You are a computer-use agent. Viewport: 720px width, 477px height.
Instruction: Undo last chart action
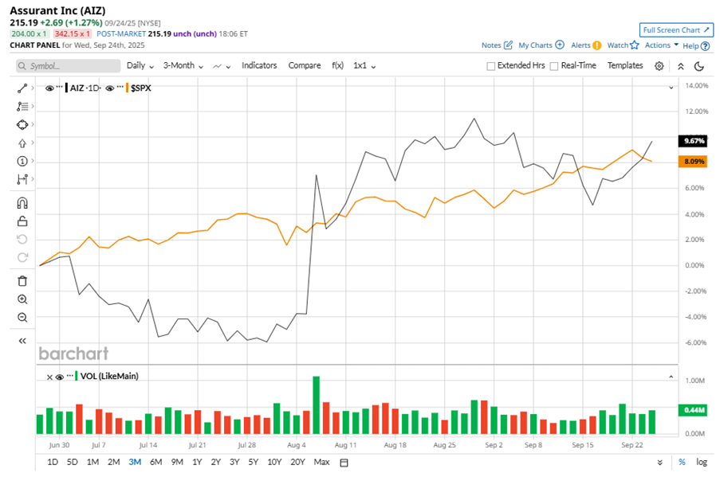point(22,240)
